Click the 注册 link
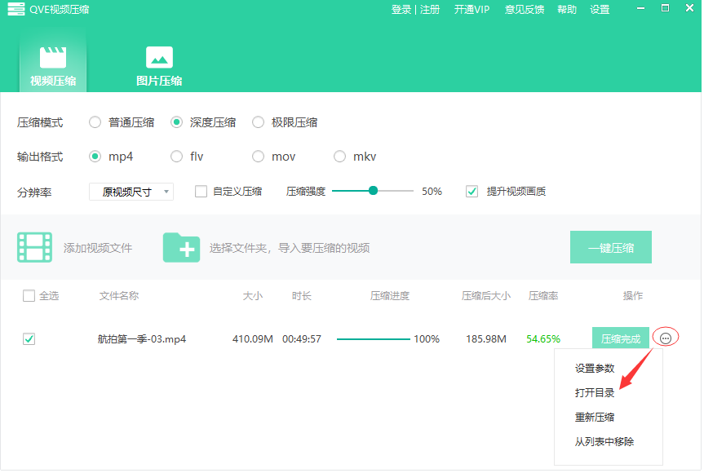The height and width of the screenshot is (473, 704). click(430, 10)
